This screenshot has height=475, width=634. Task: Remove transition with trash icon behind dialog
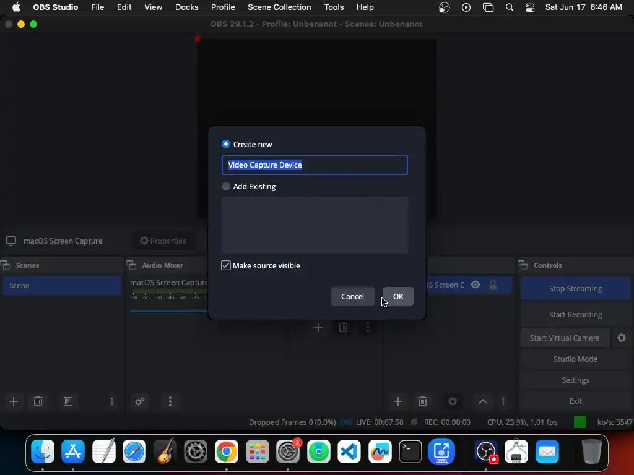pyautogui.click(x=343, y=327)
